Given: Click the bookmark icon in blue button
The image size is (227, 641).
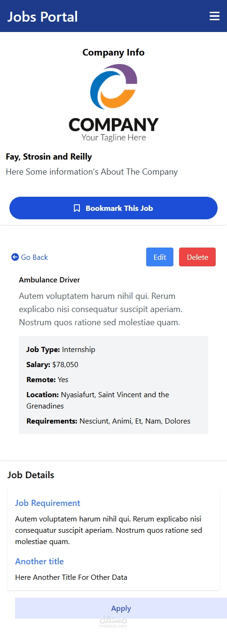Looking at the screenshot, I should 77,208.
